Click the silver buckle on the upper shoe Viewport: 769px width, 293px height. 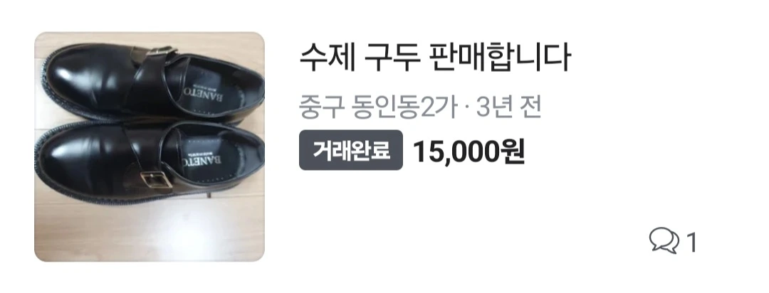(160, 51)
